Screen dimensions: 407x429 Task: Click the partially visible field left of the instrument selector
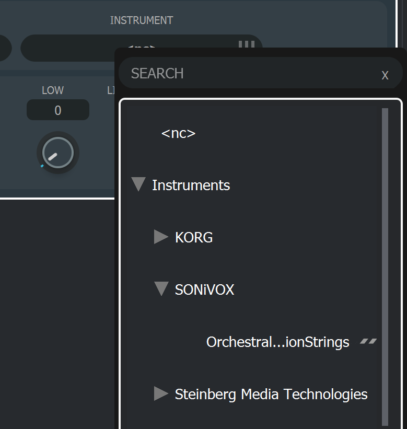click(x=5, y=48)
